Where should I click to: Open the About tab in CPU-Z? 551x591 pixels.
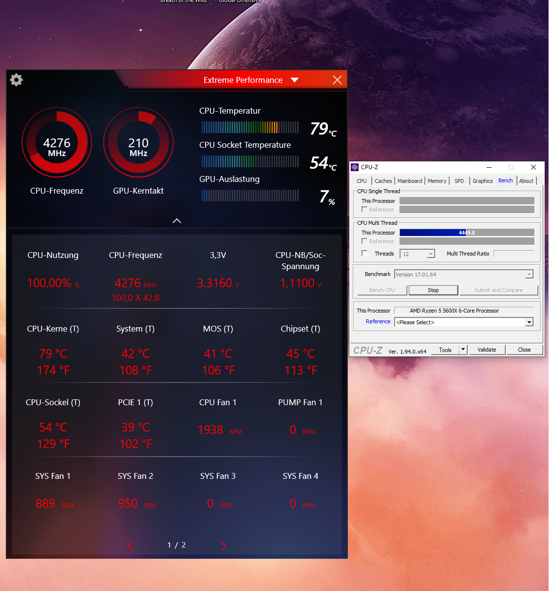click(x=526, y=181)
